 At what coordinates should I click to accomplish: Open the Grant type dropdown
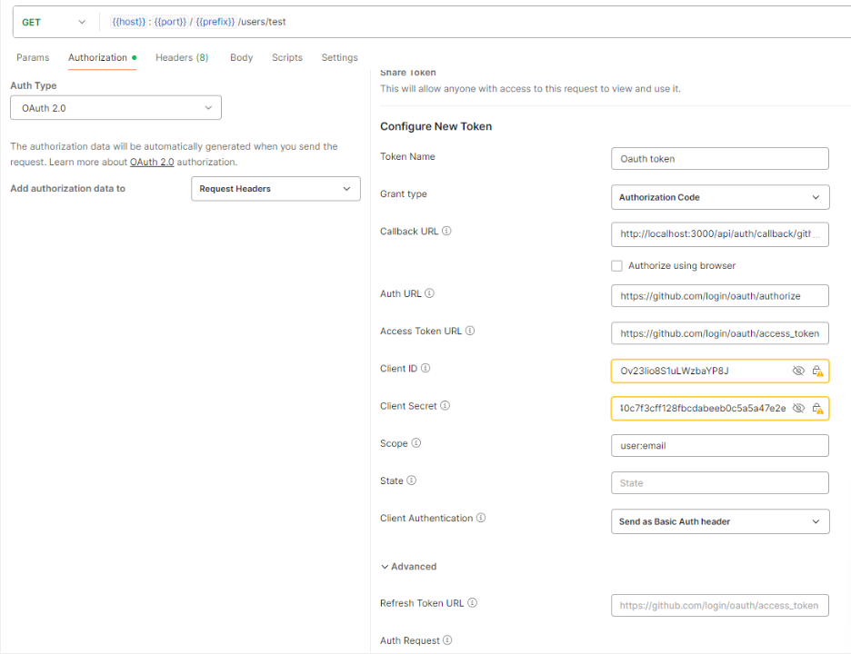pyautogui.click(x=719, y=197)
